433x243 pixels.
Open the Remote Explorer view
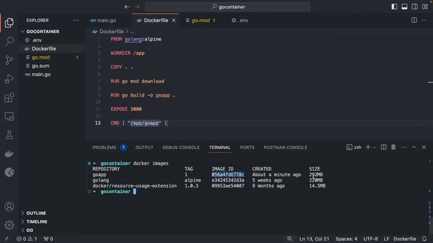click(9, 116)
